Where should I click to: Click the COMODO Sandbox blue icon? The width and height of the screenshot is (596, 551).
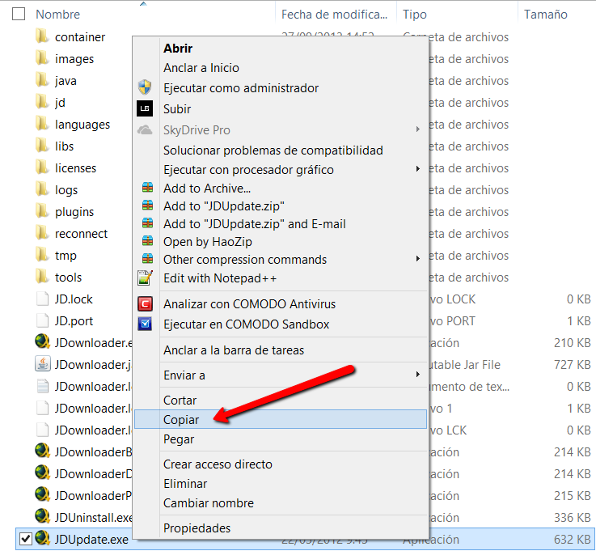(145, 324)
